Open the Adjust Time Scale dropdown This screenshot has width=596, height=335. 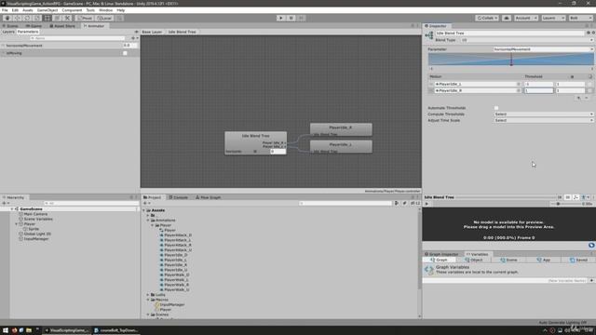544,120
